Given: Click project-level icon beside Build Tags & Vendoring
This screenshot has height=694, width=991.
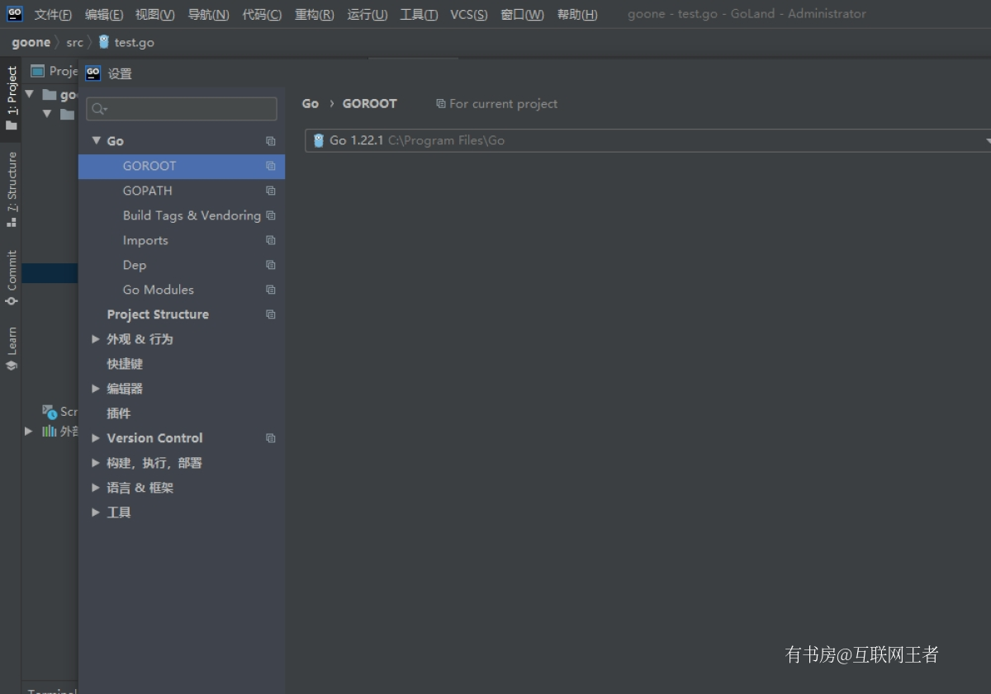Looking at the screenshot, I should tap(270, 215).
